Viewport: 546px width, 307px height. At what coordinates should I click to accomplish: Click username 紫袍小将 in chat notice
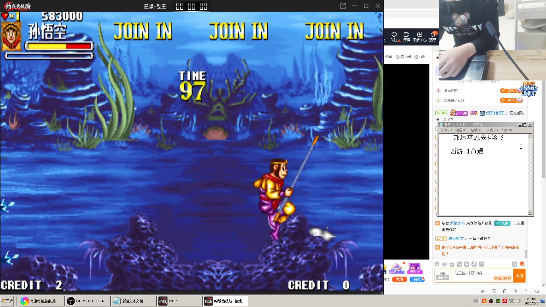click(x=458, y=223)
